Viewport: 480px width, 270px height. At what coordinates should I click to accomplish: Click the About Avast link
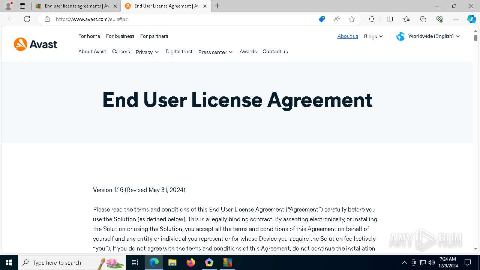click(x=92, y=51)
